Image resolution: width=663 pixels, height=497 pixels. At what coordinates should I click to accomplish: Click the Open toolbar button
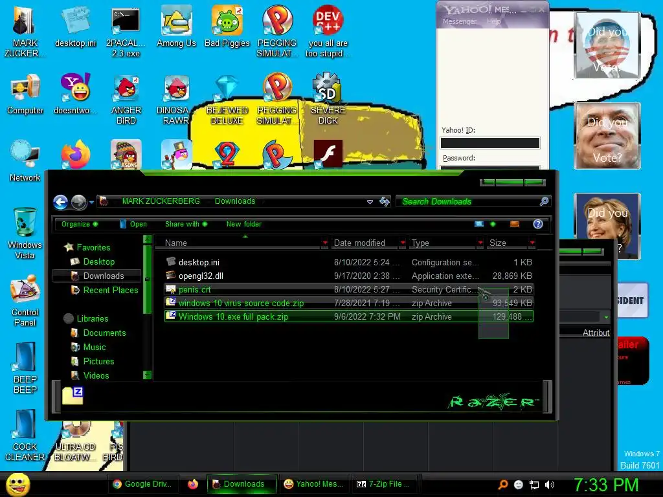pyautogui.click(x=133, y=224)
